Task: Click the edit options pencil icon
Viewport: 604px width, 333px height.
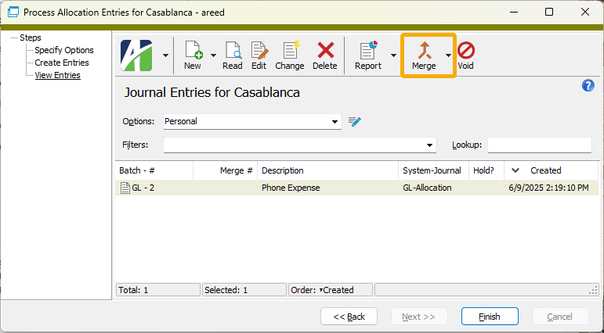Action: tap(355, 121)
